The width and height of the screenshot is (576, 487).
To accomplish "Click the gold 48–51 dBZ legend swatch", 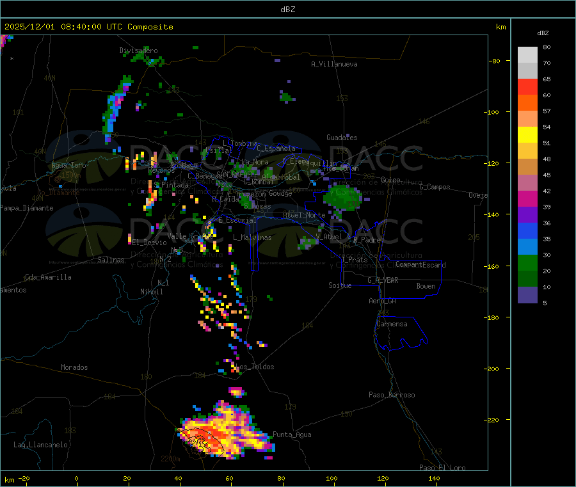I will 527,151.
